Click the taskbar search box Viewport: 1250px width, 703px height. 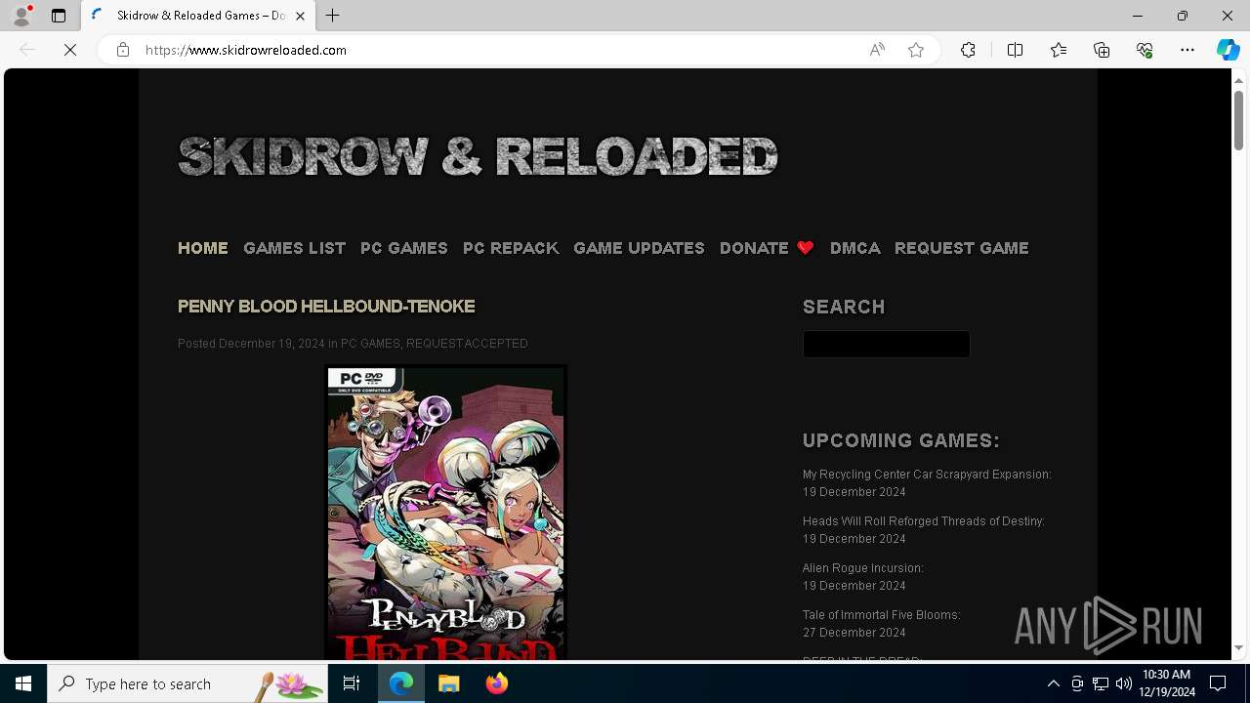pyautogui.click(x=187, y=683)
